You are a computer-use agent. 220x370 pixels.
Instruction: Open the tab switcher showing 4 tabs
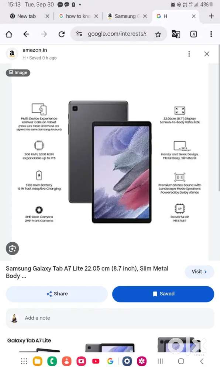(193, 34)
